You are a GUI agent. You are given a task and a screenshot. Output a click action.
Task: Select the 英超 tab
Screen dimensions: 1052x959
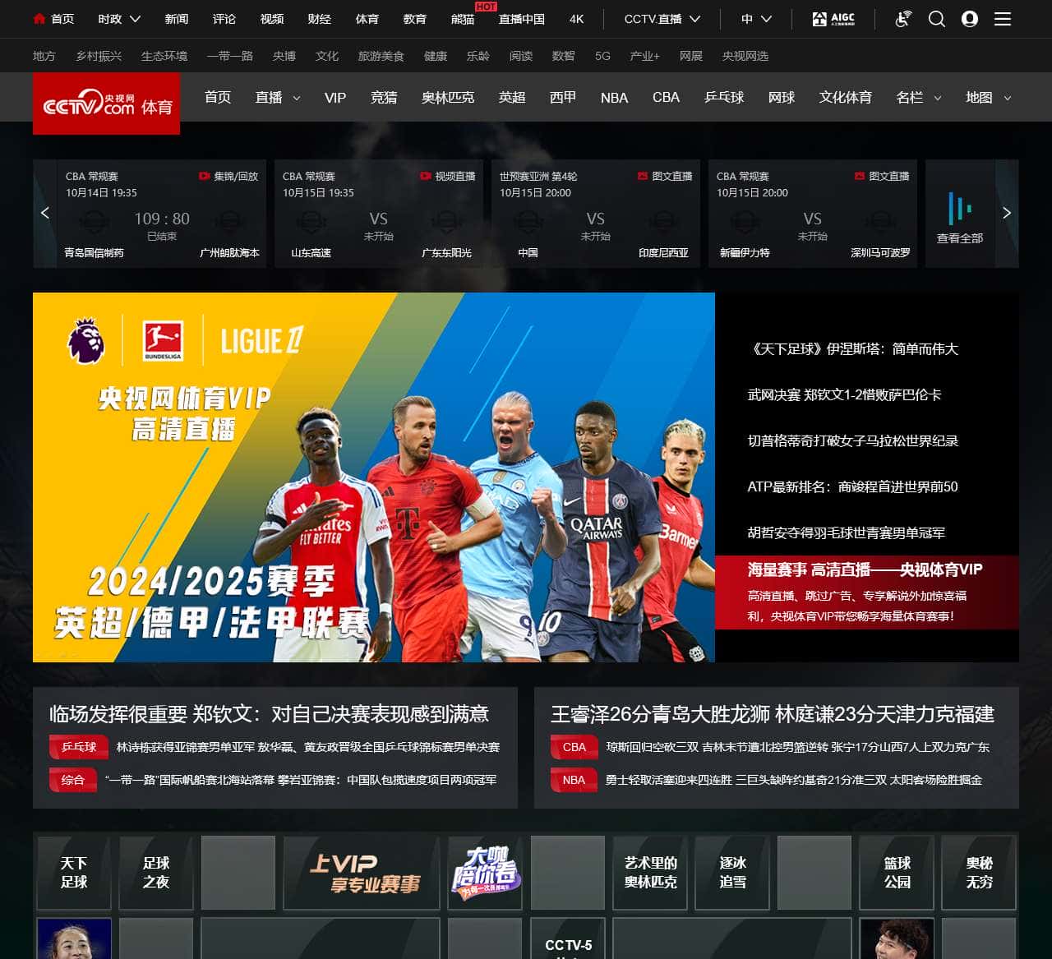pos(512,97)
